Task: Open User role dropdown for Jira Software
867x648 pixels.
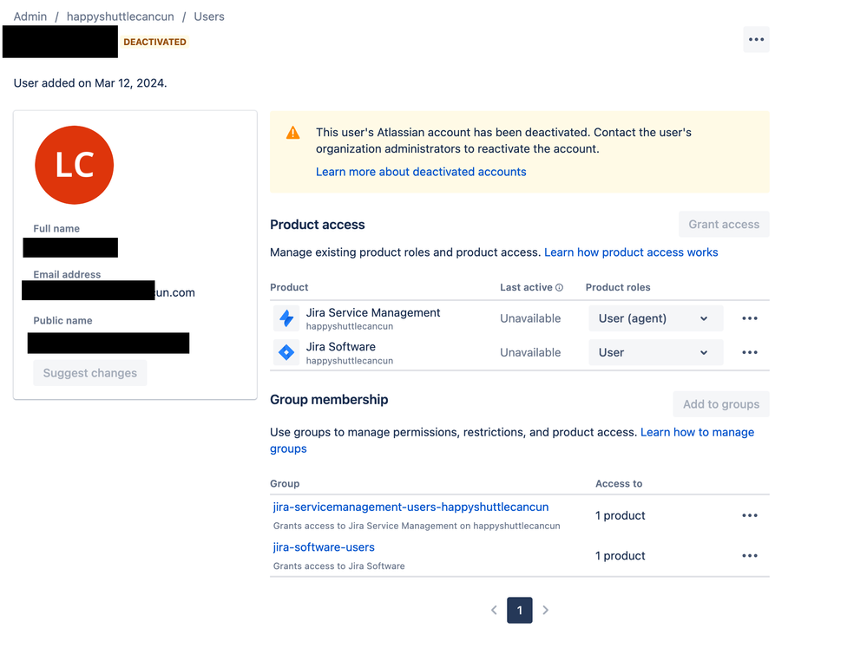Action: pos(656,352)
